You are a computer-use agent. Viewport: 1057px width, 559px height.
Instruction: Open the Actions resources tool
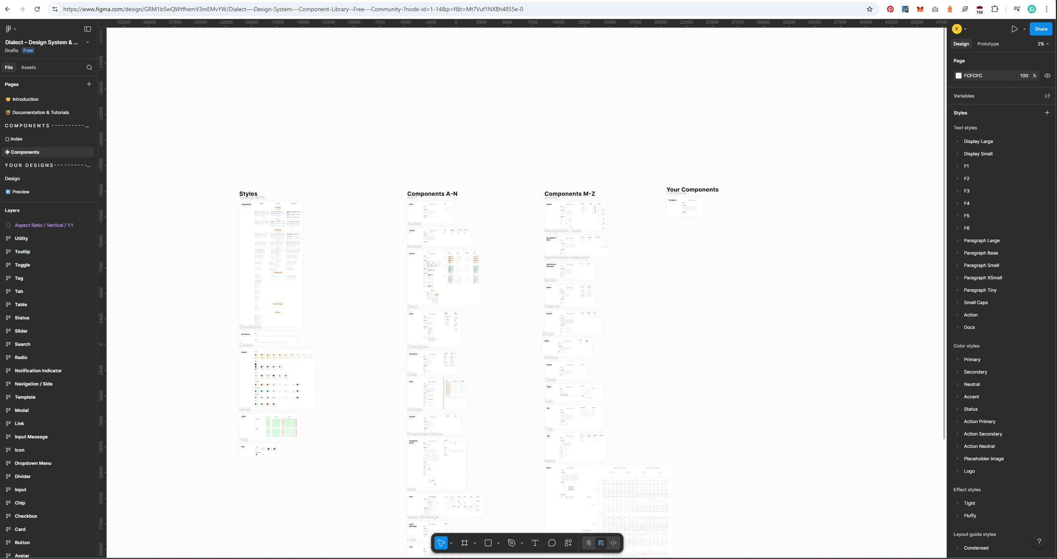point(568,543)
